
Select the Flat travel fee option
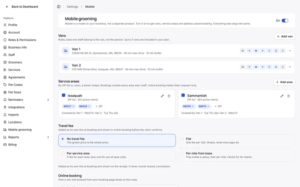point(236,140)
